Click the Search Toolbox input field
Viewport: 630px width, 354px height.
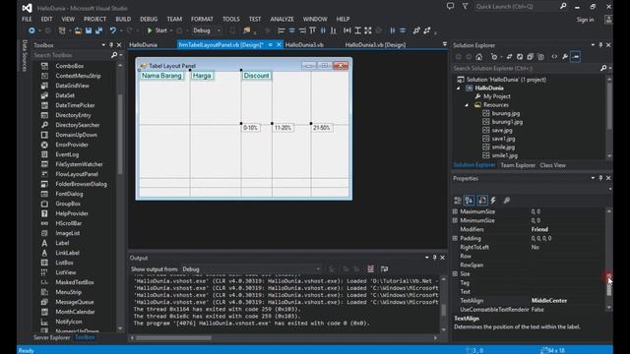pyautogui.click(x=72, y=55)
